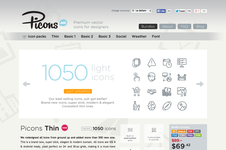Screen dimensions: 226x150
Task: Open the Basic 2 icon pack tab
Action: (x=87, y=36)
